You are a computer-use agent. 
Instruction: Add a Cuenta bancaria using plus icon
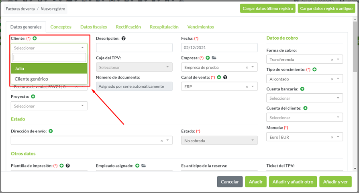[x=302, y=89]
